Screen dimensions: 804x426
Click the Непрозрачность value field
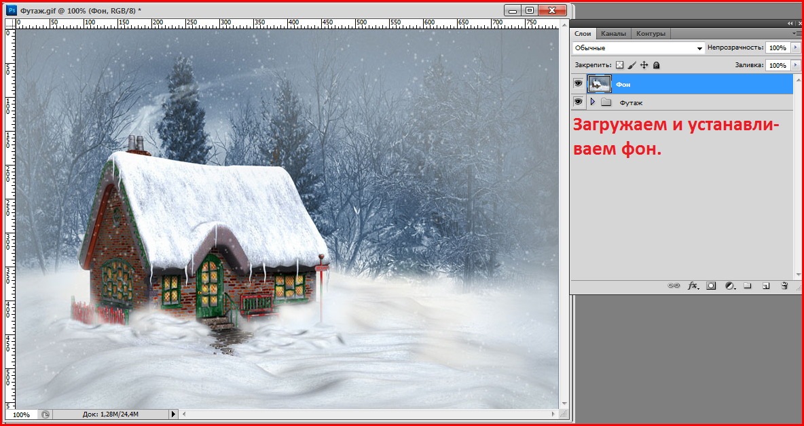coord(778,47)
